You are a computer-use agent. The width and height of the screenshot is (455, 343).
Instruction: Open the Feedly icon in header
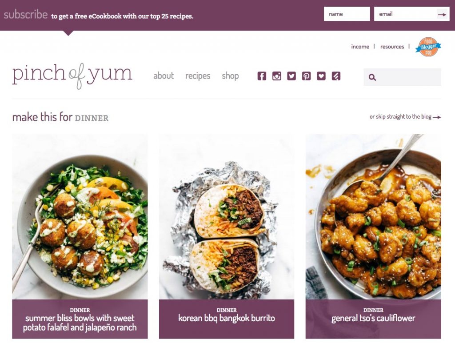click(336, 76)
